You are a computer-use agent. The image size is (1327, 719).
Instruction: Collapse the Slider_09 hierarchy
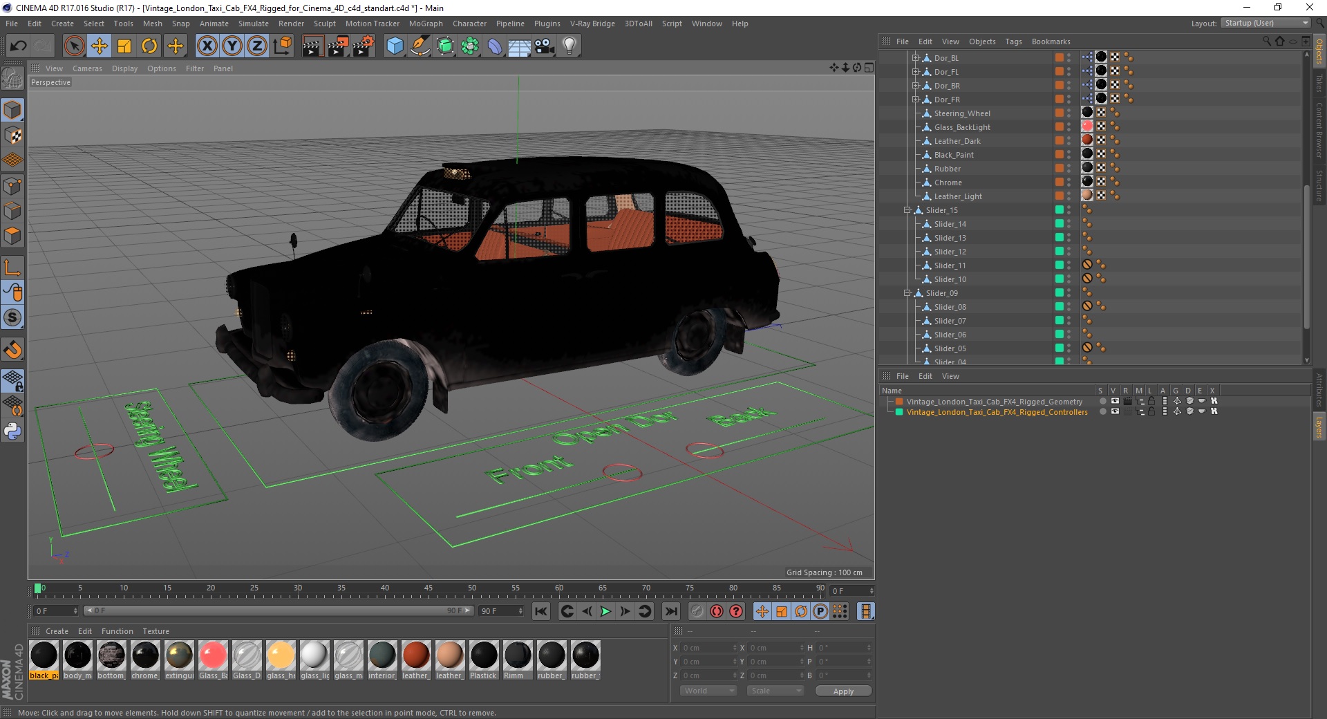coord(907,293)
